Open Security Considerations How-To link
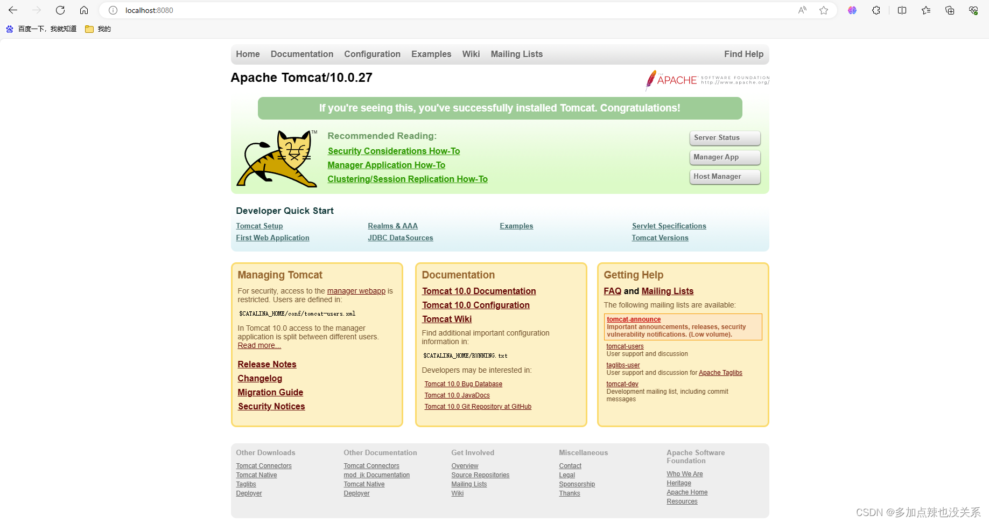The width and height of the screenshot is (989, 523). pyautogui.click(x=394, y=151)
